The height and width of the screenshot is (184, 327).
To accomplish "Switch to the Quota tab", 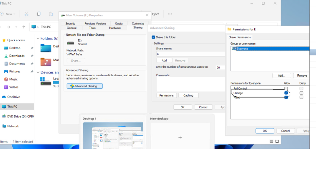I will (x=119, y=23).
